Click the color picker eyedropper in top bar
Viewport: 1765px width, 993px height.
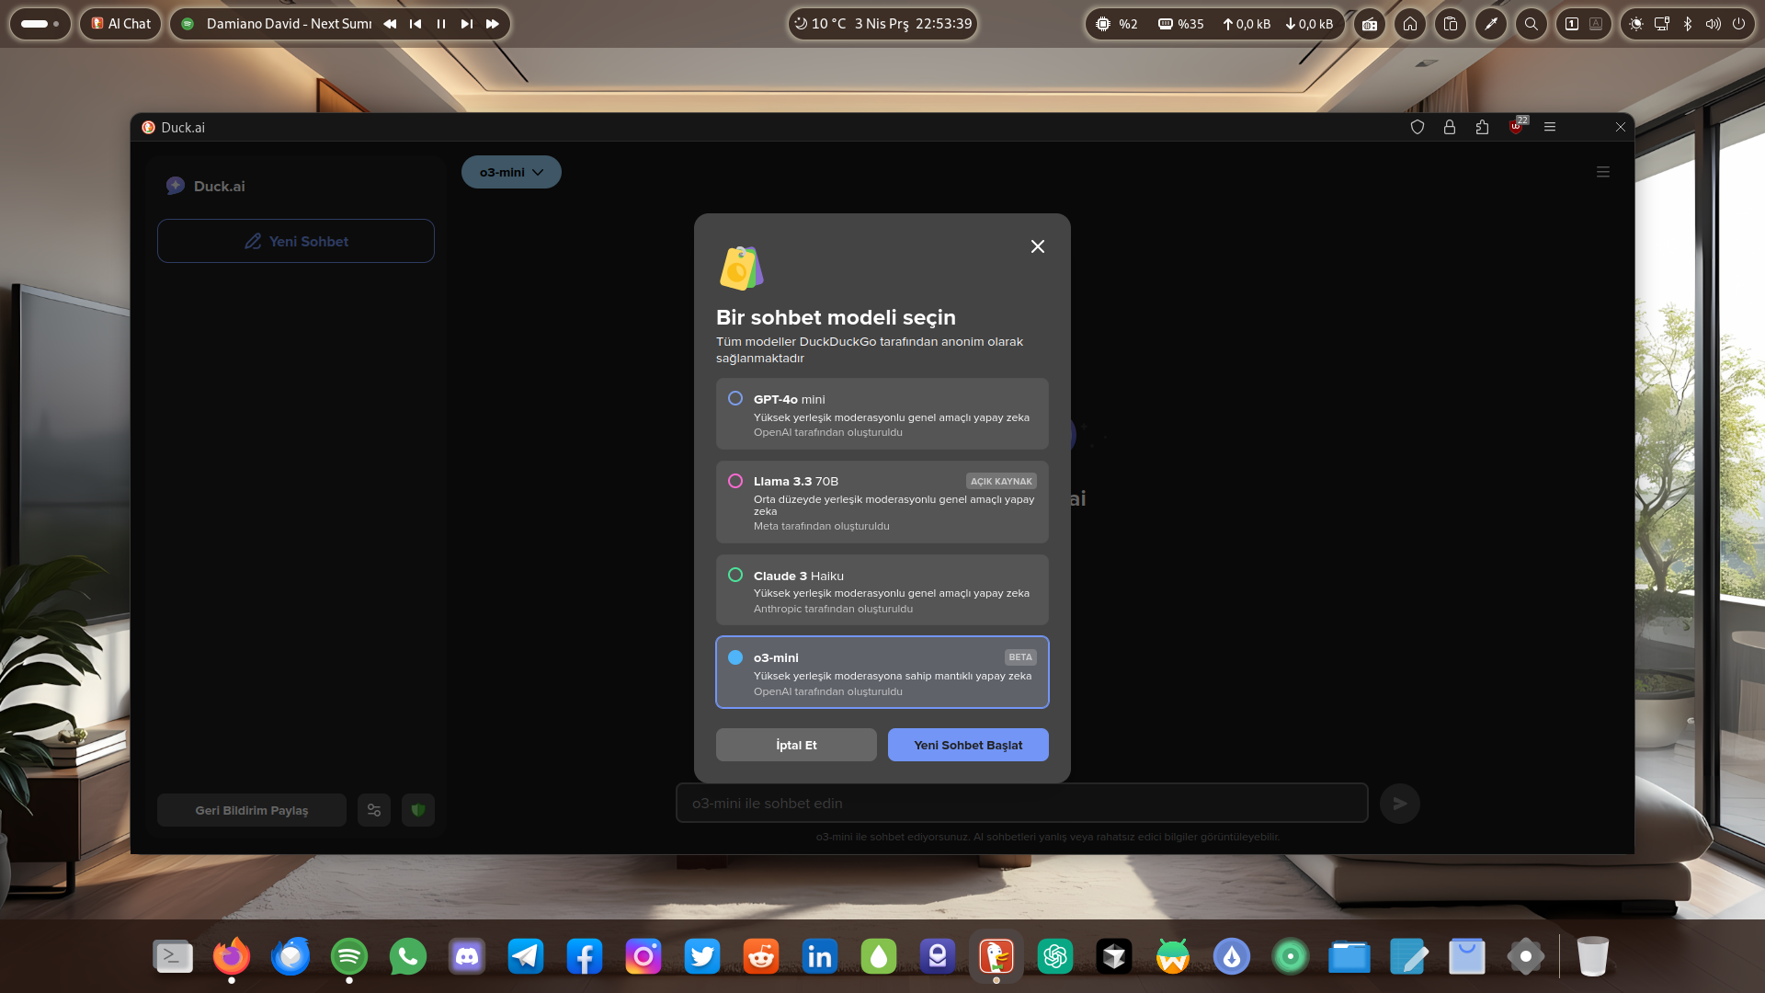[1491, 24]
